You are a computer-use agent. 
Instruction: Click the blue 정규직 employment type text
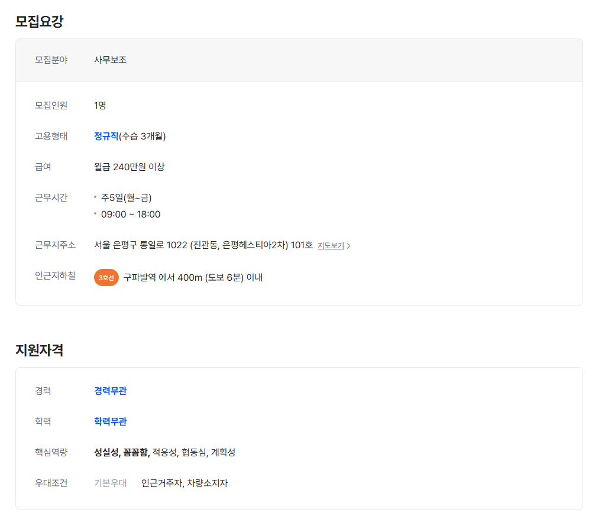tap(106, 137)
